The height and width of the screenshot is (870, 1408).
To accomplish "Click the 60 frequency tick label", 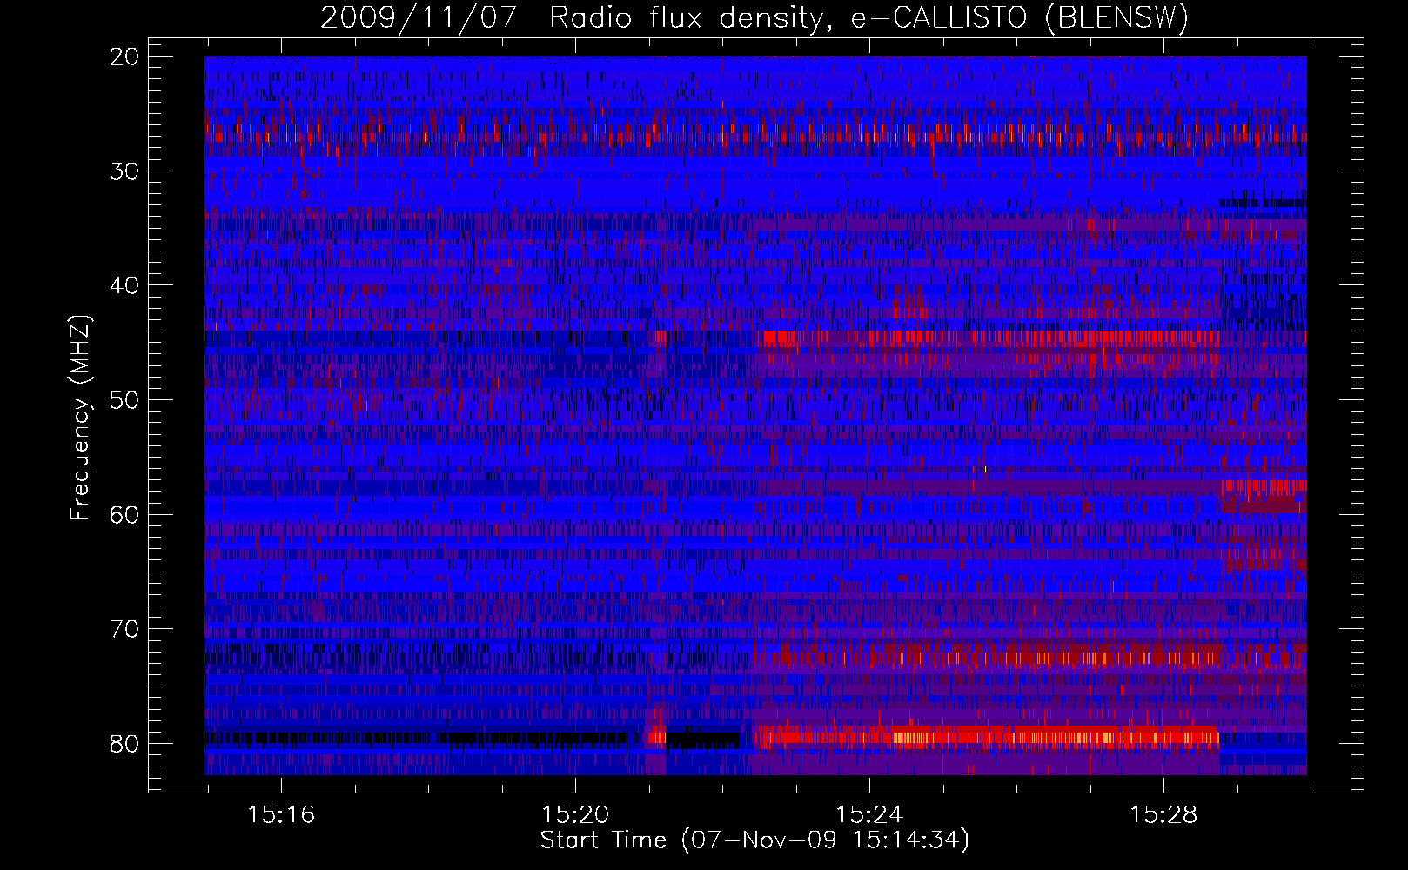I will tap(126, 515).
